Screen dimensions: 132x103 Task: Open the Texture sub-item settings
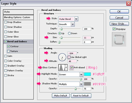click(20, 51)
